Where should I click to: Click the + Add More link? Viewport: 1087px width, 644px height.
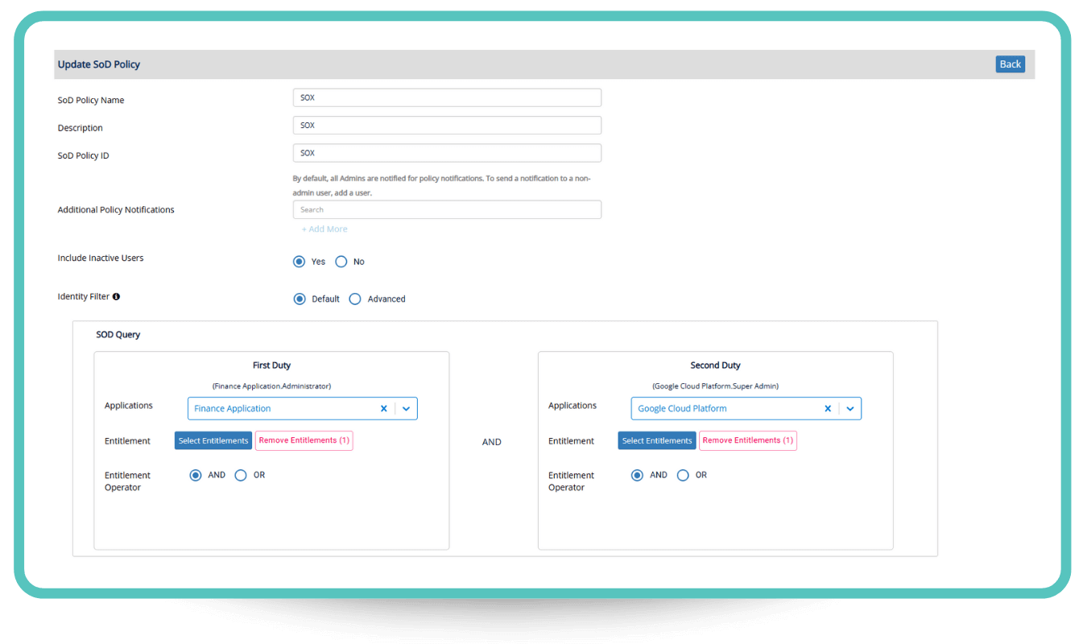324,229
